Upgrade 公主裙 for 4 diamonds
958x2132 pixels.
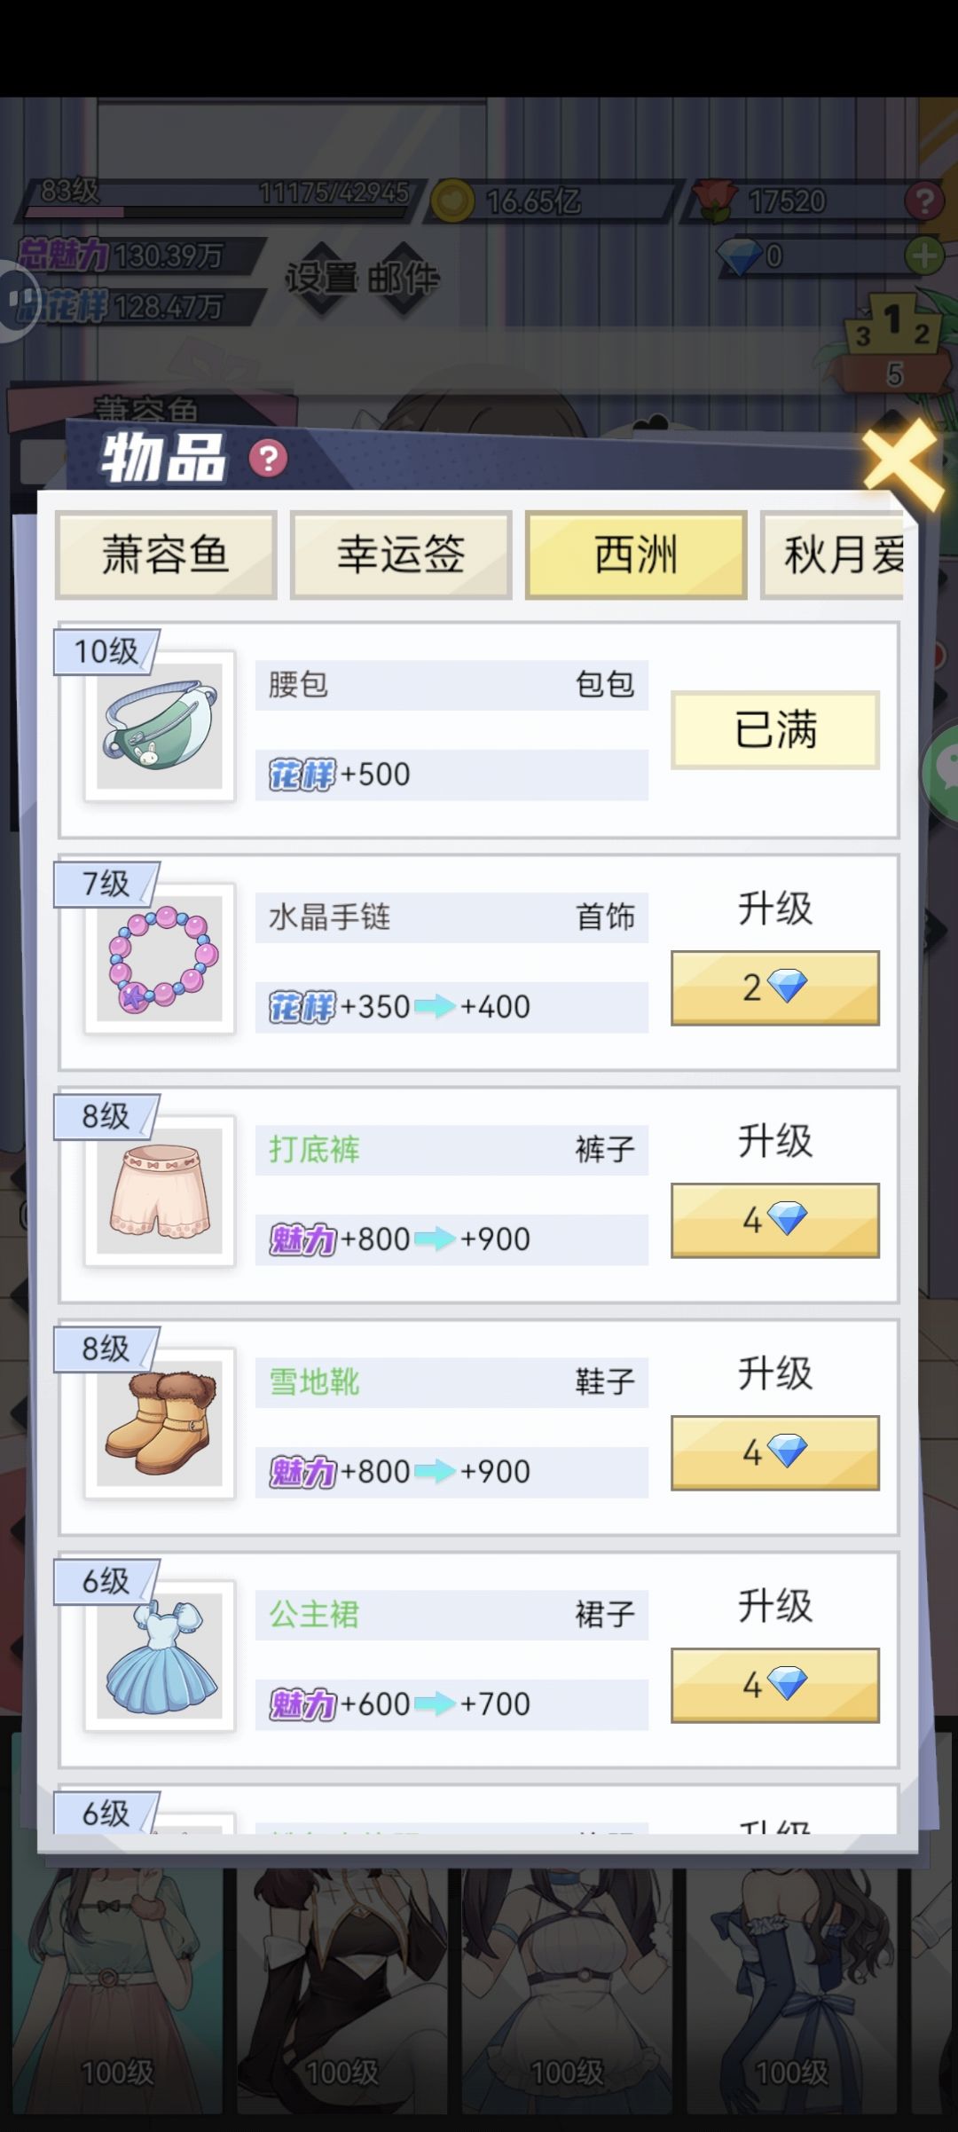pos(775,1685)
